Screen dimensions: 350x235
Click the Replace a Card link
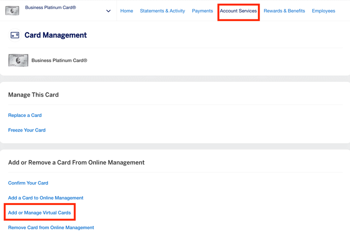(25, 115)
